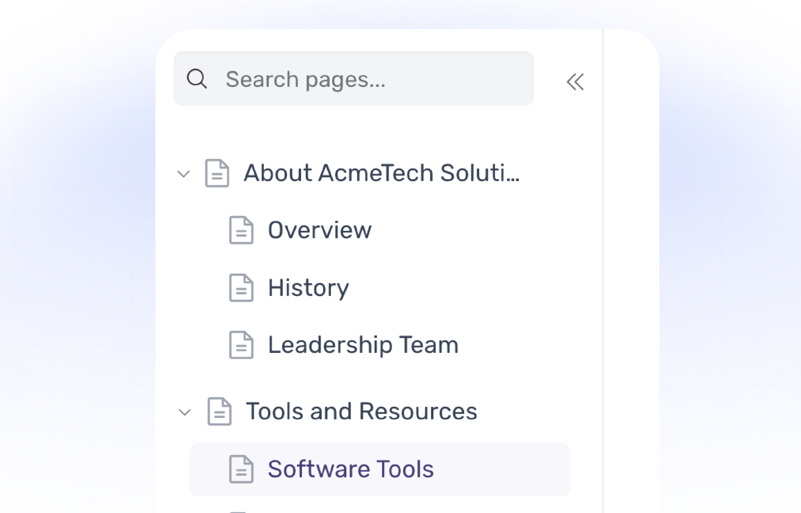Click the History page document icon
Viewport: 801px width, 513px height.
pyautogui.click(x=241, y=287)
